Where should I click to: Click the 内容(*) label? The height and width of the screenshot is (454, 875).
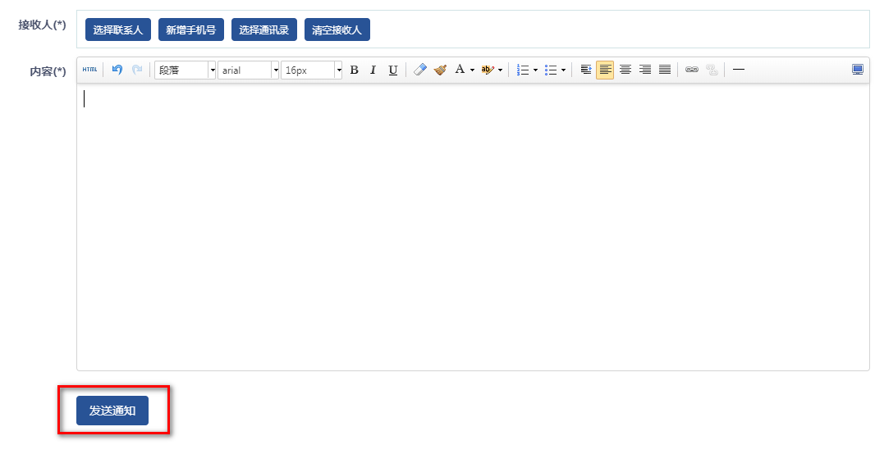coord(48,71)
